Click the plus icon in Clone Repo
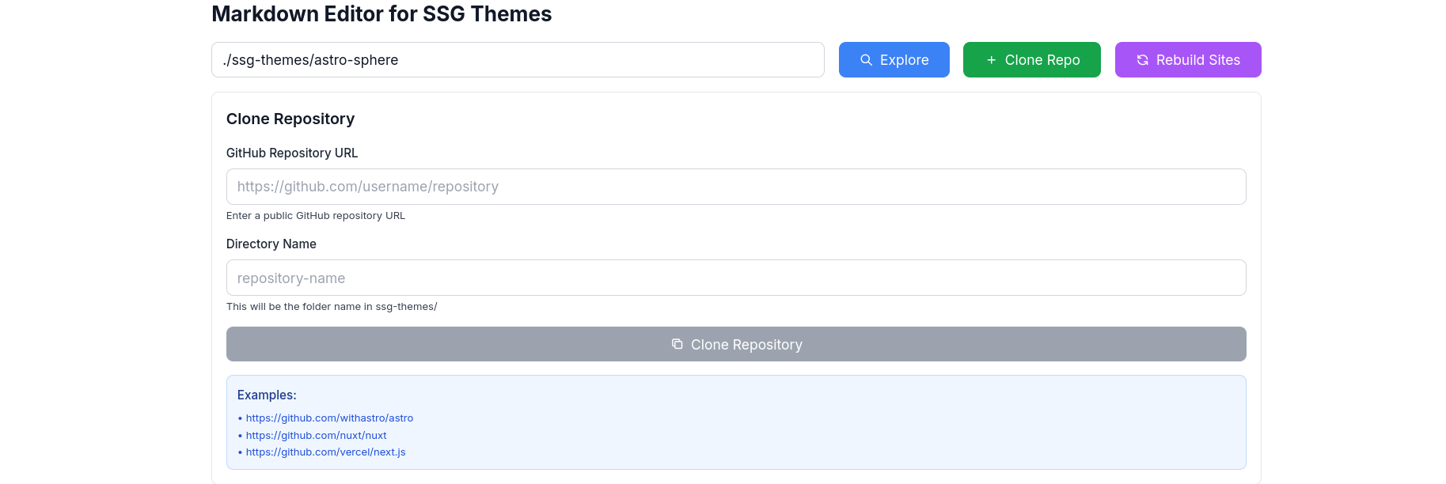This screenshot has width=1446, height=484. 991,60
